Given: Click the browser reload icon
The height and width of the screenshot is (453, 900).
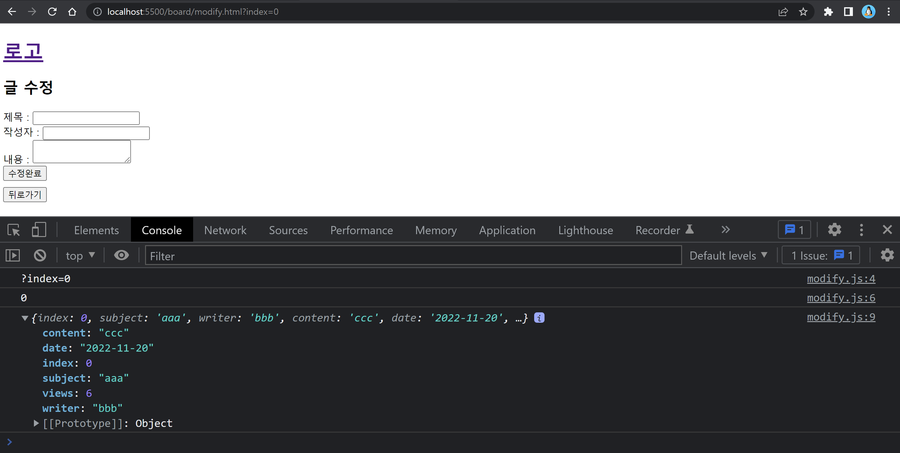Looking at the screenshot, I should (52, 12).
